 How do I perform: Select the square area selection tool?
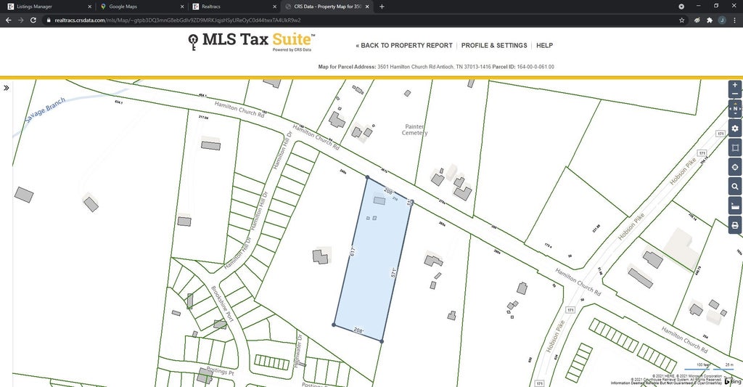[x=735, y=148]
